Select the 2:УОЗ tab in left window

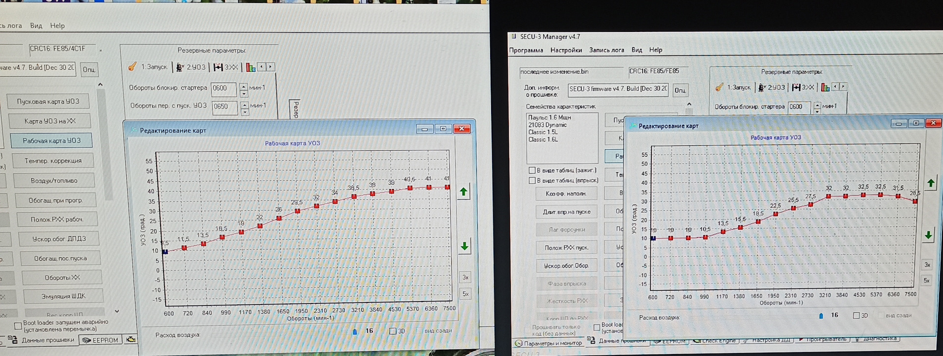tap(191, 67)
